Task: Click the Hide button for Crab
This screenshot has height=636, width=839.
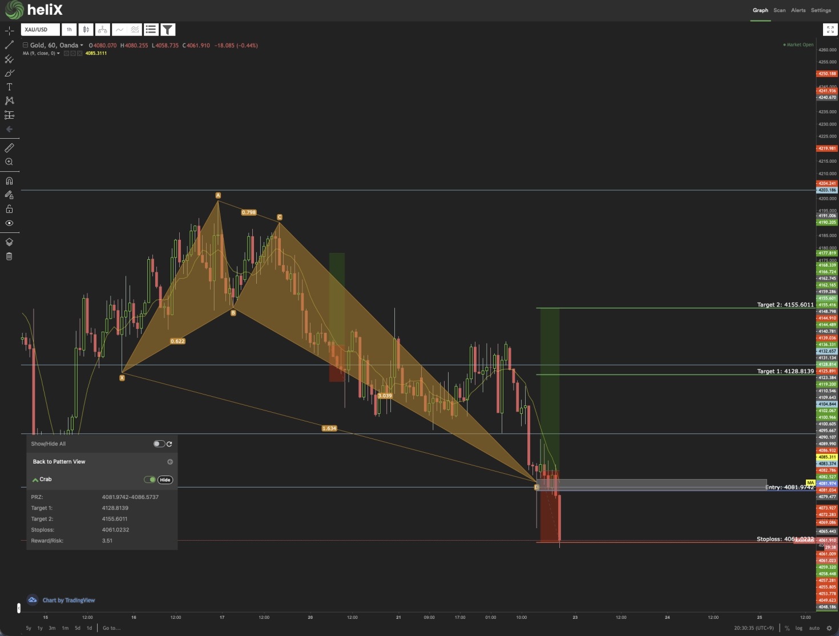Action: [165, 480]
